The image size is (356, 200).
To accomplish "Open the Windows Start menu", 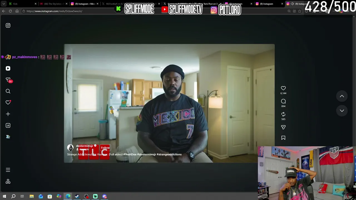I will (4, 196).
